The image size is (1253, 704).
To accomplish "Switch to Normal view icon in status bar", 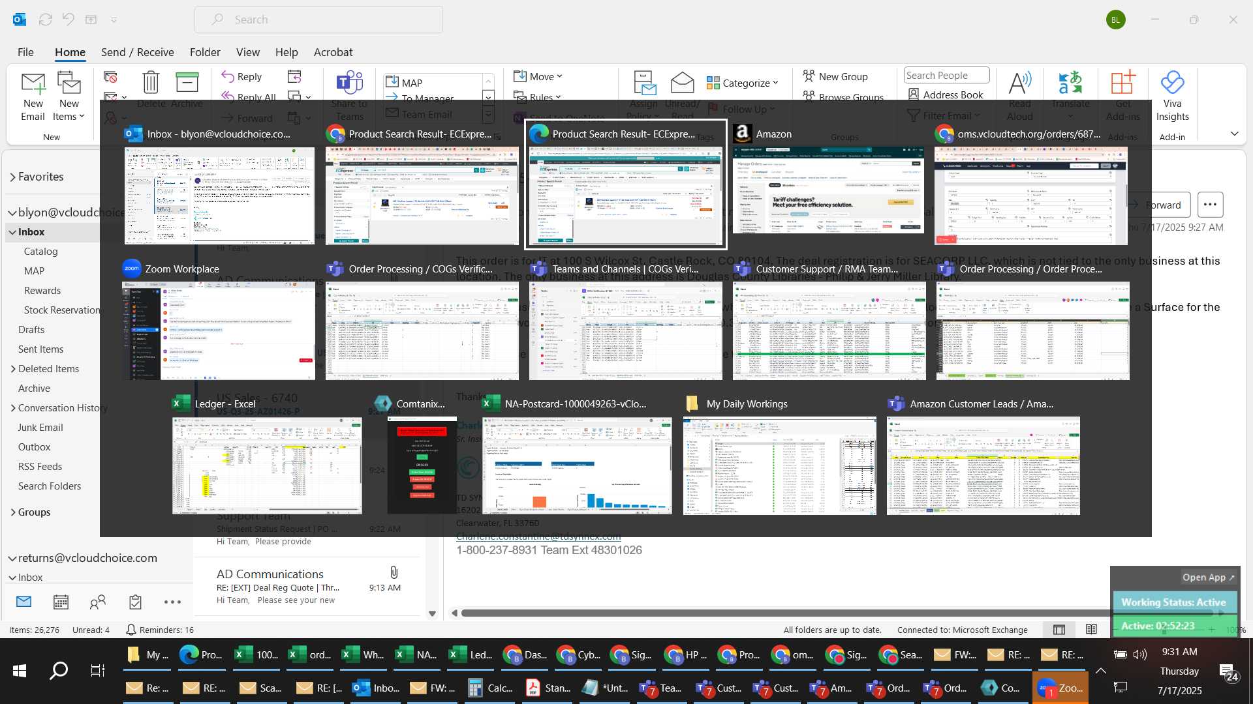I will pos(1059,630).
